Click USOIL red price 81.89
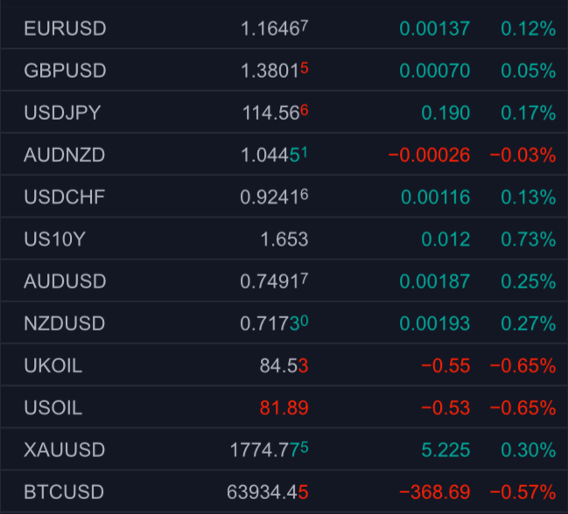The width and height of the screenshot is (568, 514). point(284,407)
